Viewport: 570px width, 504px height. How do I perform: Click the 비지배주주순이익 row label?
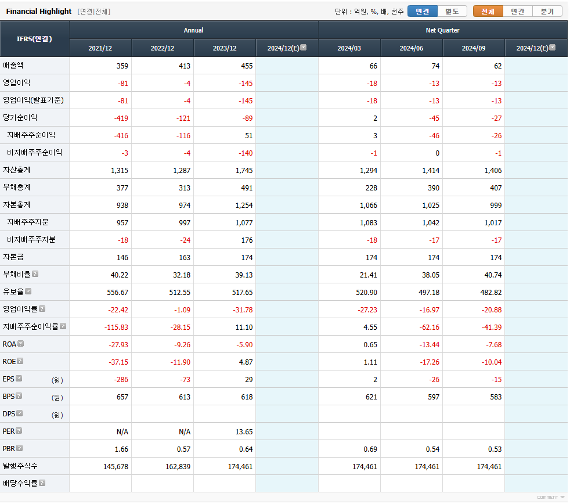[x=34, y=153]
